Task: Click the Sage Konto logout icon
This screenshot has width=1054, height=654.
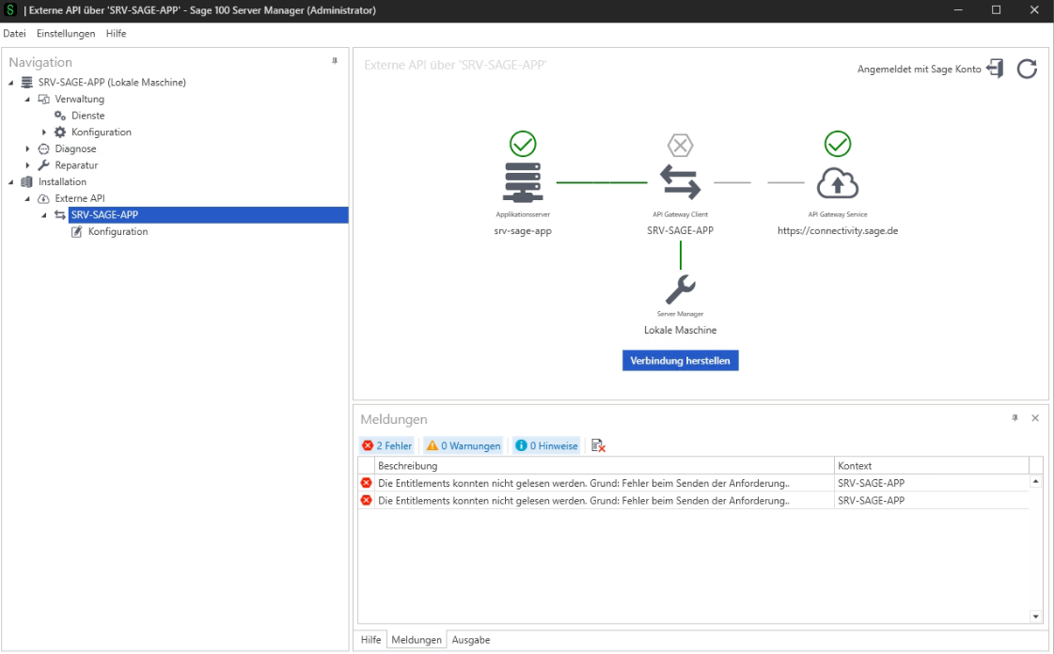Action: [995, 69]
